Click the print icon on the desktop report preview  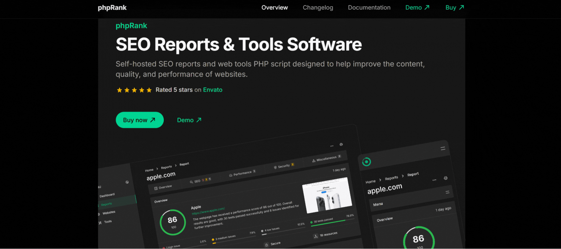(341, 145)
